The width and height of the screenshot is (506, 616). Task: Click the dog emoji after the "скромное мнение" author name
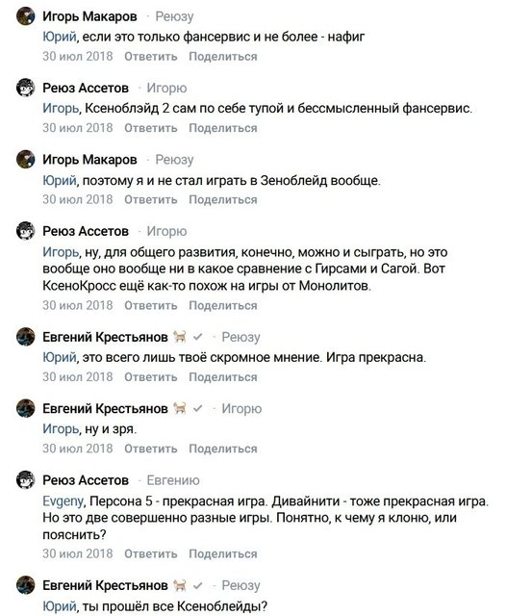[179, 337]
